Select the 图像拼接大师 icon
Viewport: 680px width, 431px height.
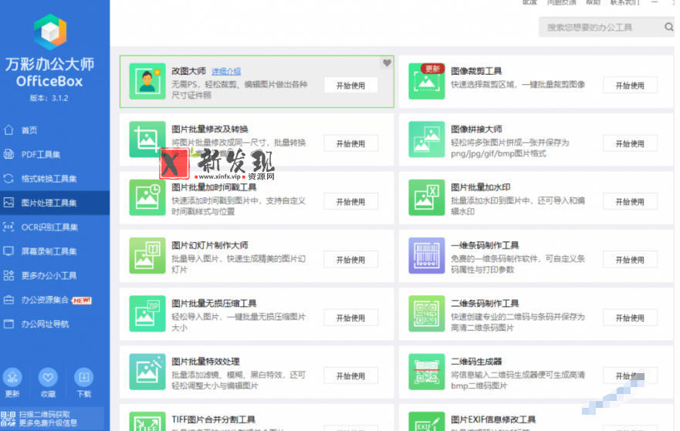426,140
